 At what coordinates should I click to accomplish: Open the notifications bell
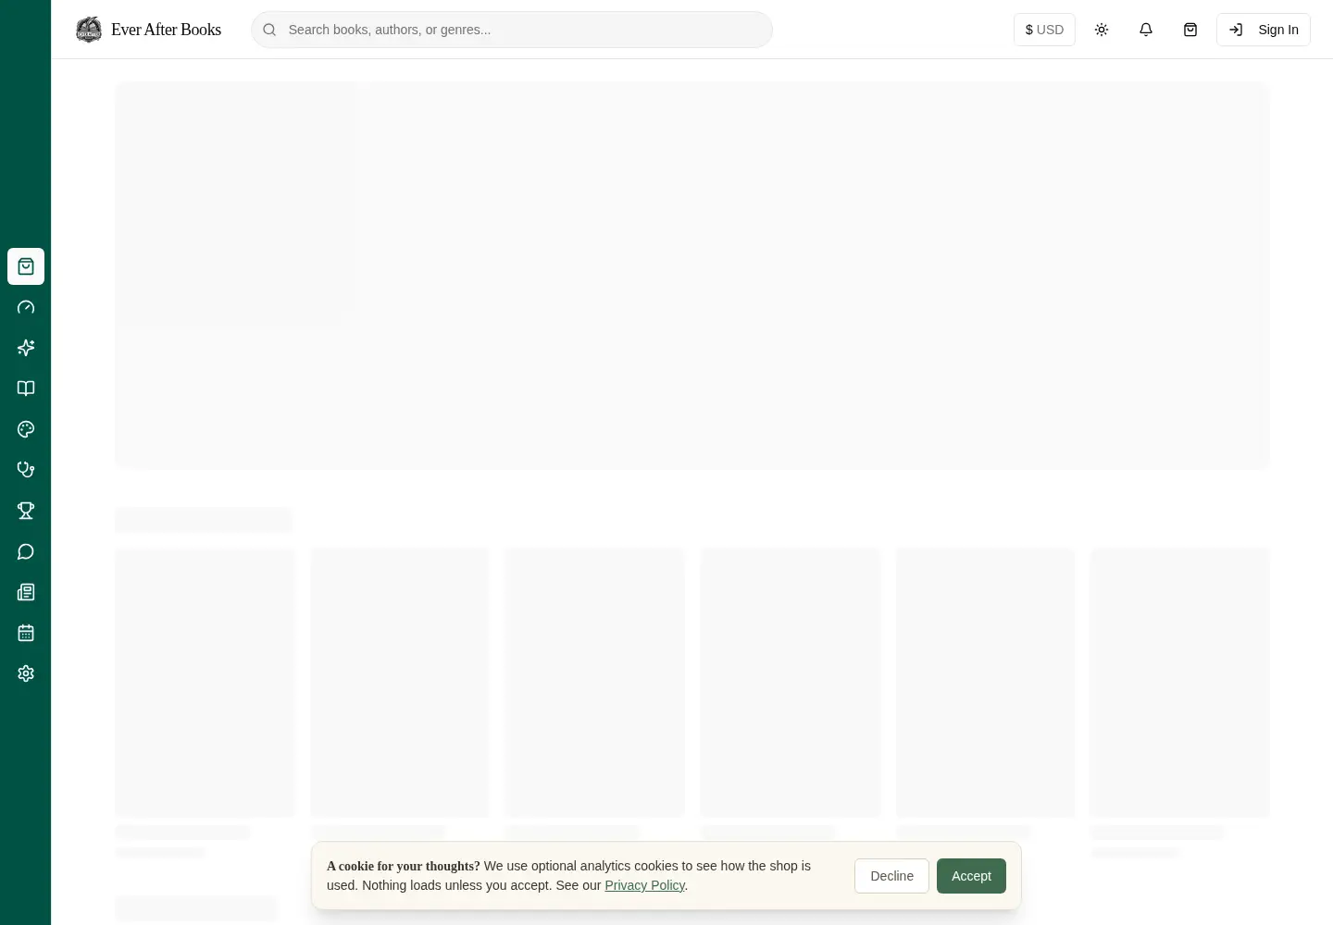tap(1146, 30)
